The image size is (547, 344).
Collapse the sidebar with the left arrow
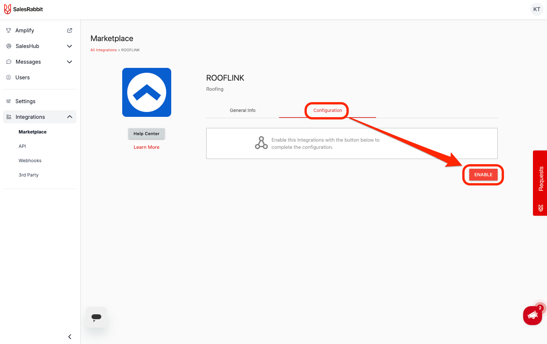(x=70, y=336)
